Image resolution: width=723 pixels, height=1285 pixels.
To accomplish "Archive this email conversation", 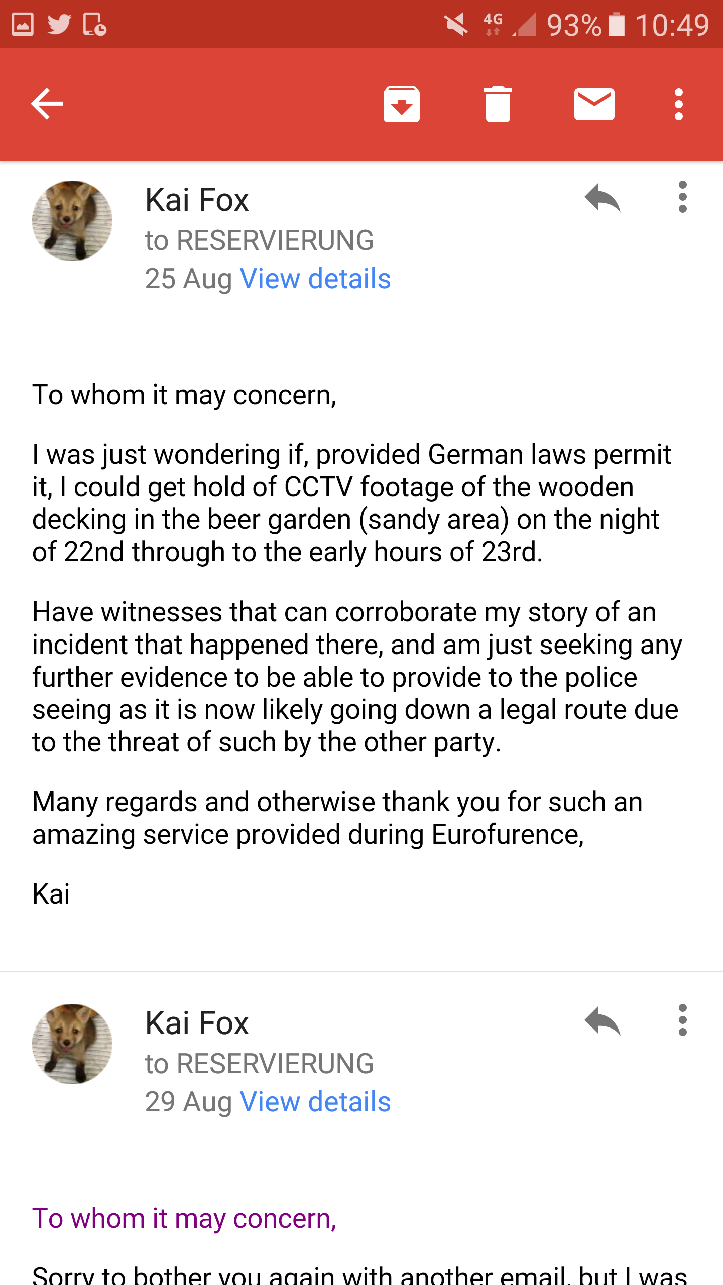I will (x=401, y=104).
